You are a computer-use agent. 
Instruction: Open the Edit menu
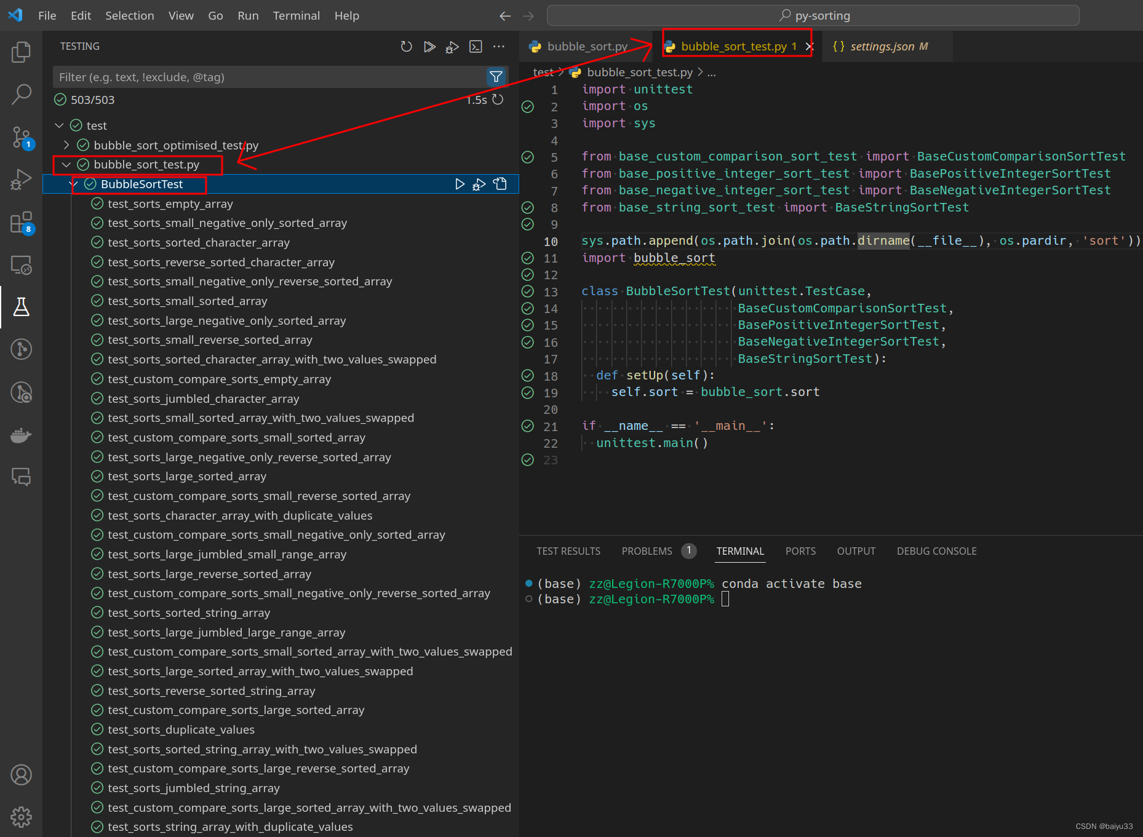click(81, 16)
